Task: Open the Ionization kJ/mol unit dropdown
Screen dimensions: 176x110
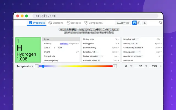Action: 116,52
